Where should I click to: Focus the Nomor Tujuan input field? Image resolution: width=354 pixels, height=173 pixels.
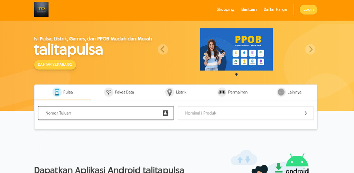(x=106, y=113)
